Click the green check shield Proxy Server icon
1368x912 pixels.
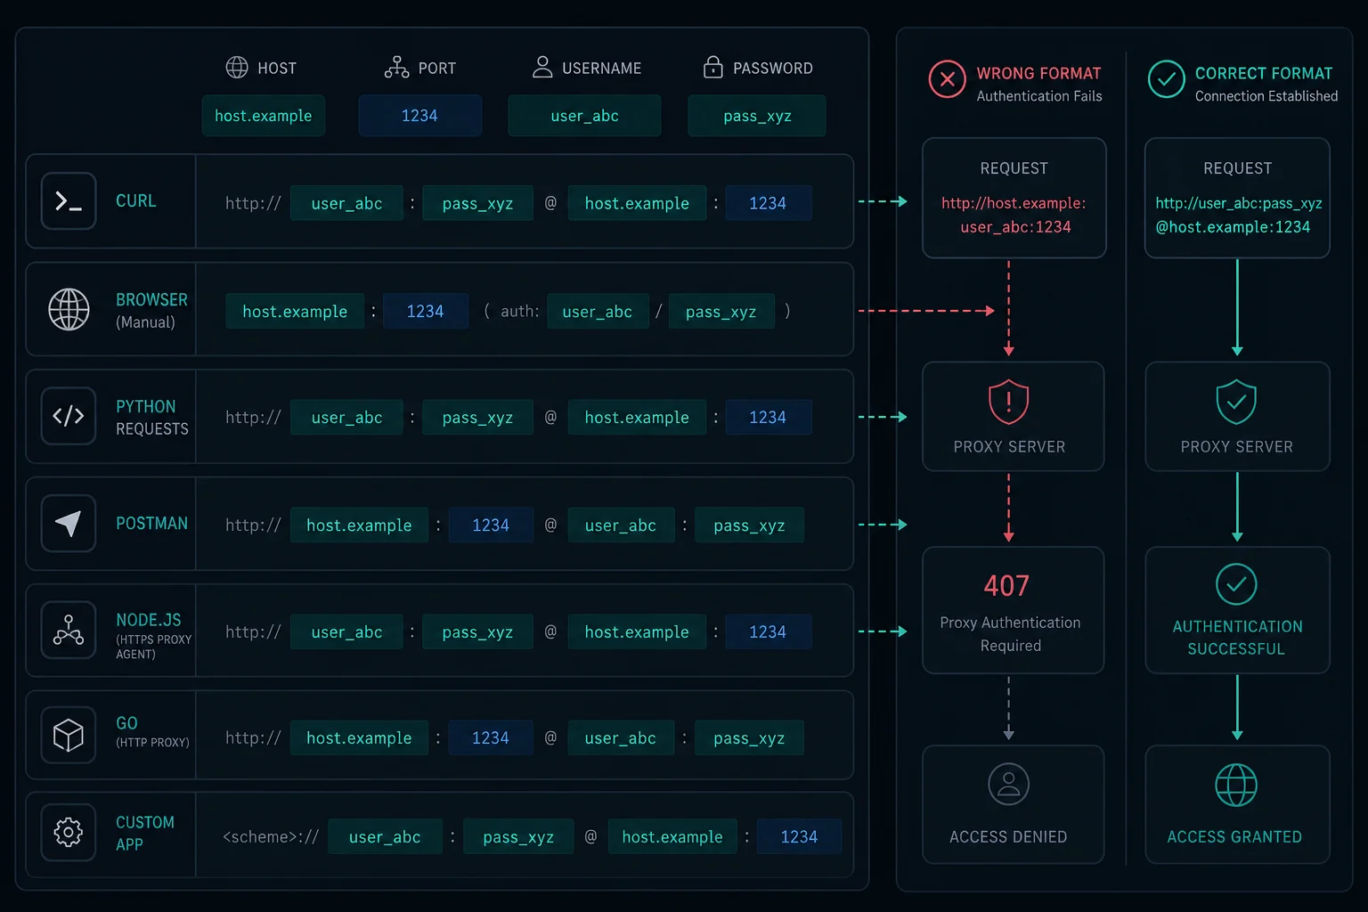[x=1236, y=402]
